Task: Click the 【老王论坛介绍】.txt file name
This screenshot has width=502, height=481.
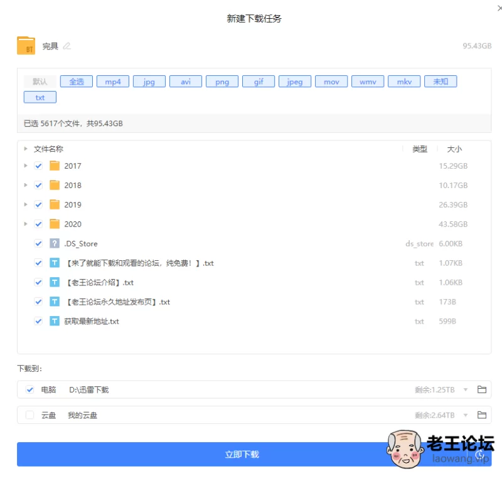Action: 99,283
